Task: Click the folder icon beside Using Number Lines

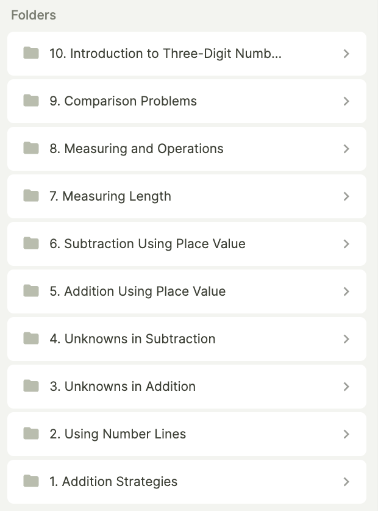Action: 30,434
